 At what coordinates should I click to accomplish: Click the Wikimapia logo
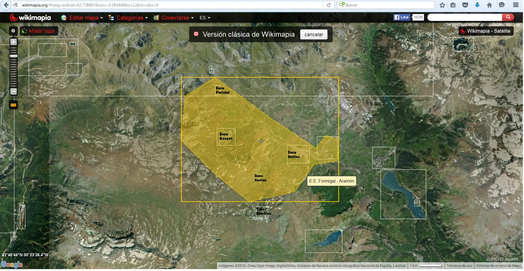[30, 18]
